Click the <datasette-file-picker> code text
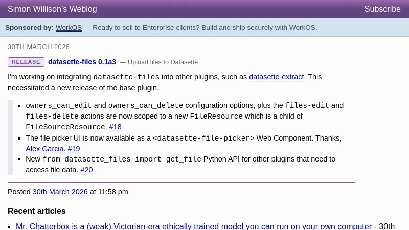Viewport: 409px width, 230px height. [x=203, y=138]
